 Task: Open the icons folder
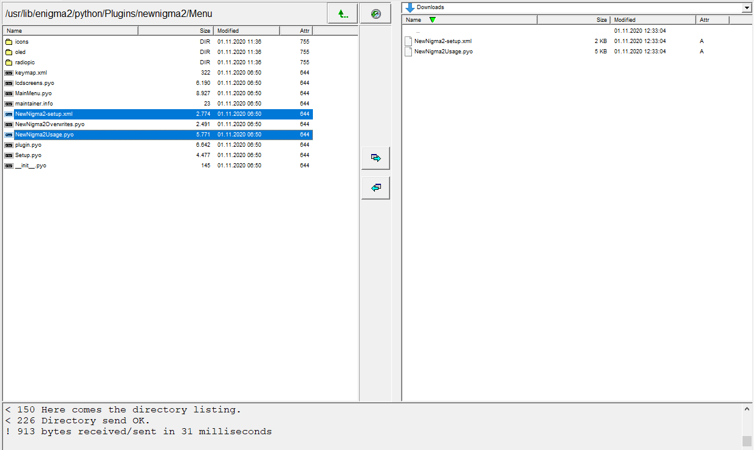click(22, 42)
